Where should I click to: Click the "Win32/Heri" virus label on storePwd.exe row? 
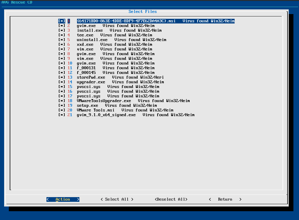point(152,77)
